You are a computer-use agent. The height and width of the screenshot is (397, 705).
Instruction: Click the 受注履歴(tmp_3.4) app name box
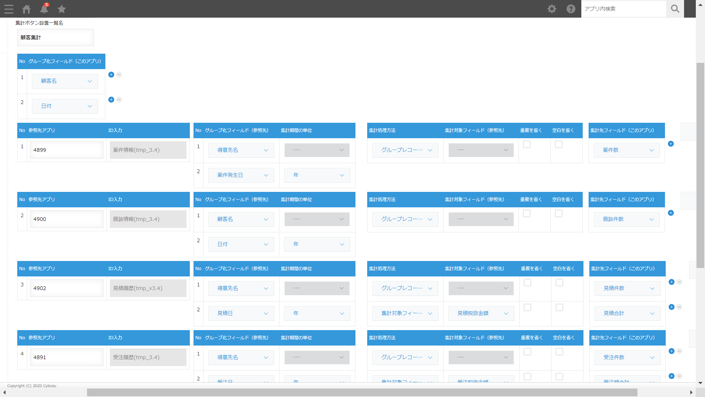148,357
